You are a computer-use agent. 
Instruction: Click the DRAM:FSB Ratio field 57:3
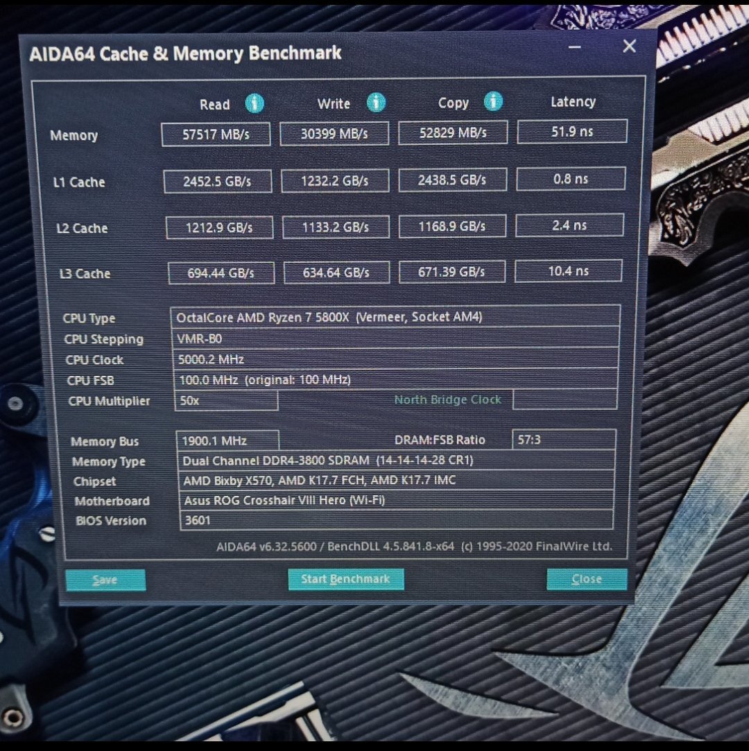pyautogui.click(x=564, y=440)
